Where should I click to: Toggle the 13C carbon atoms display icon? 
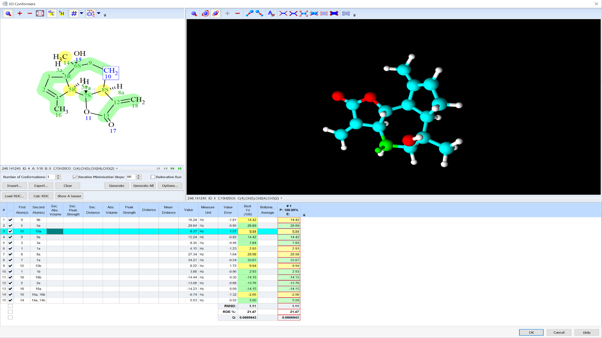point(51,13)
